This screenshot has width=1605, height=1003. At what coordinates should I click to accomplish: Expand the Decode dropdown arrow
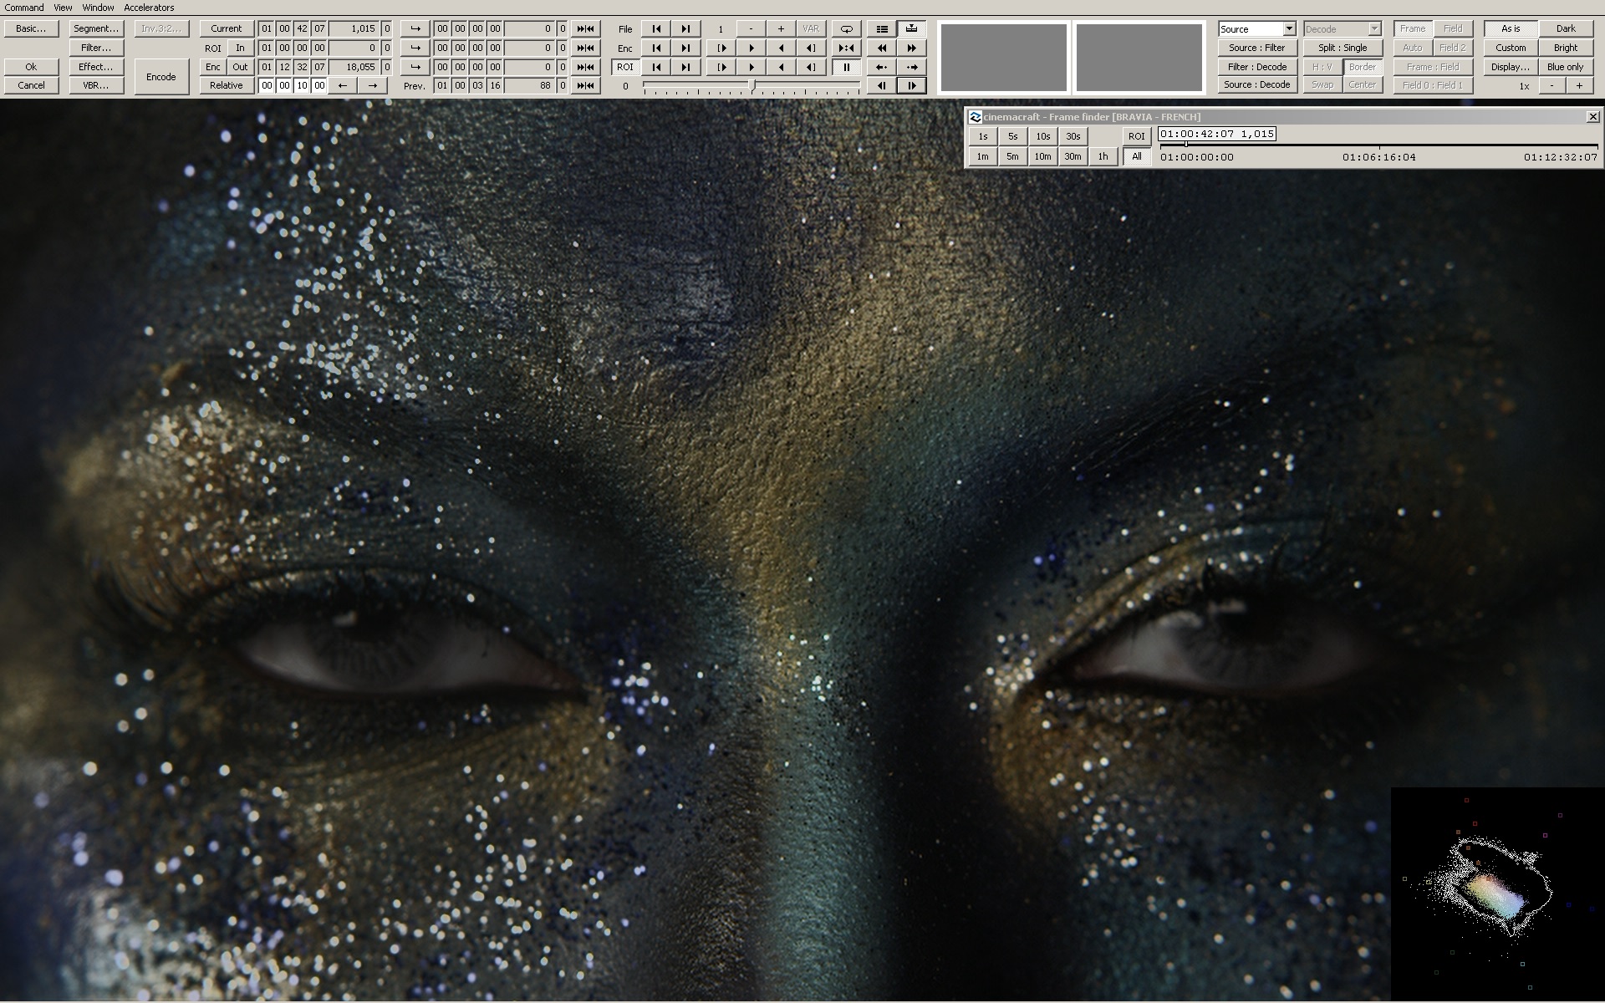click(x=1373, y=28)
